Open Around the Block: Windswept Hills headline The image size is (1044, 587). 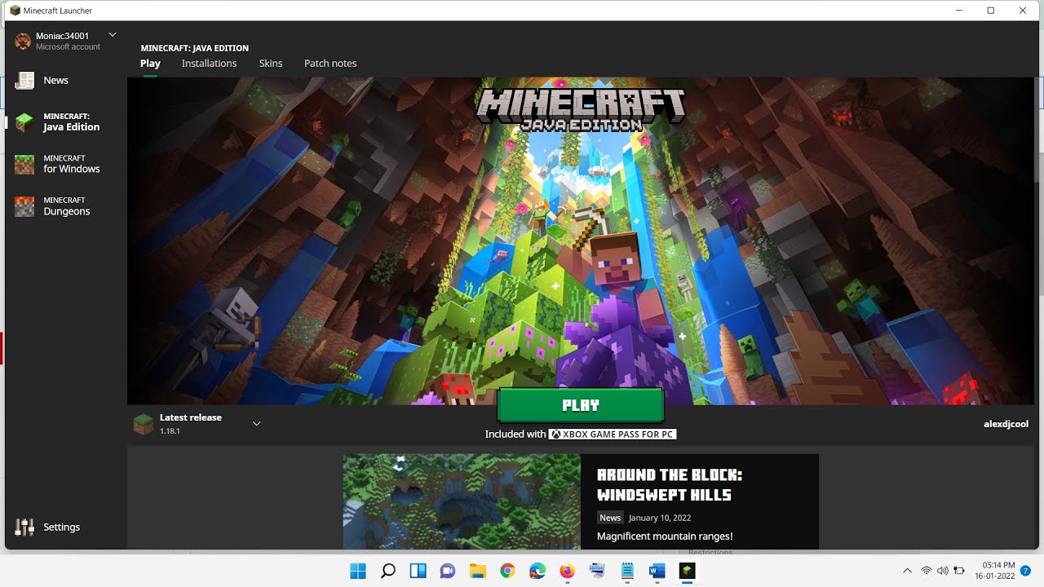coord(670,484)
